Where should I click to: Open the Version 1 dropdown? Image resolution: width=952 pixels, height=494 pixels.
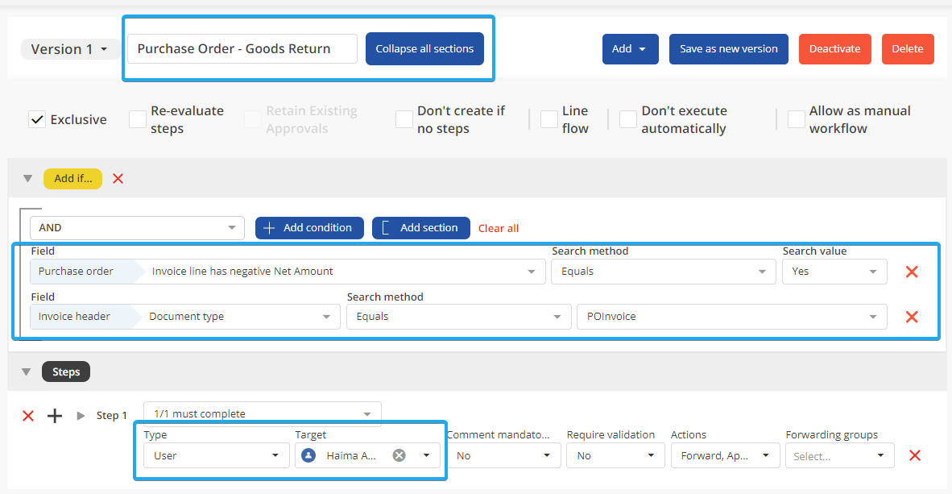pos(69,49)
